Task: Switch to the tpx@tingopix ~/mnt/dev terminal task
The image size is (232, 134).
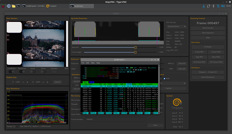Action: click(33, 6)
